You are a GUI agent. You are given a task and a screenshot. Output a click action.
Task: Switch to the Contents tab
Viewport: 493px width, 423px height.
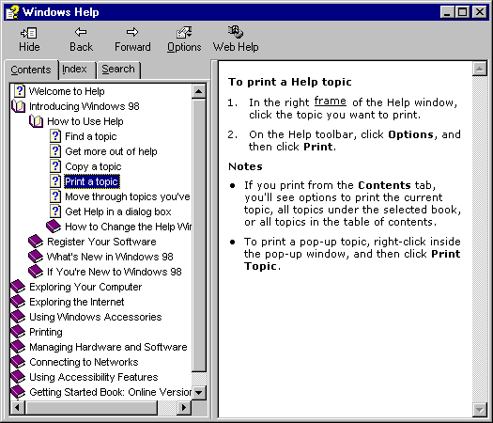tap(31, 70)
